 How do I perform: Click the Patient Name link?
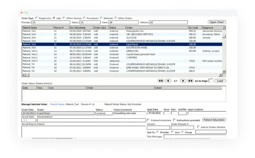(57, 104)
